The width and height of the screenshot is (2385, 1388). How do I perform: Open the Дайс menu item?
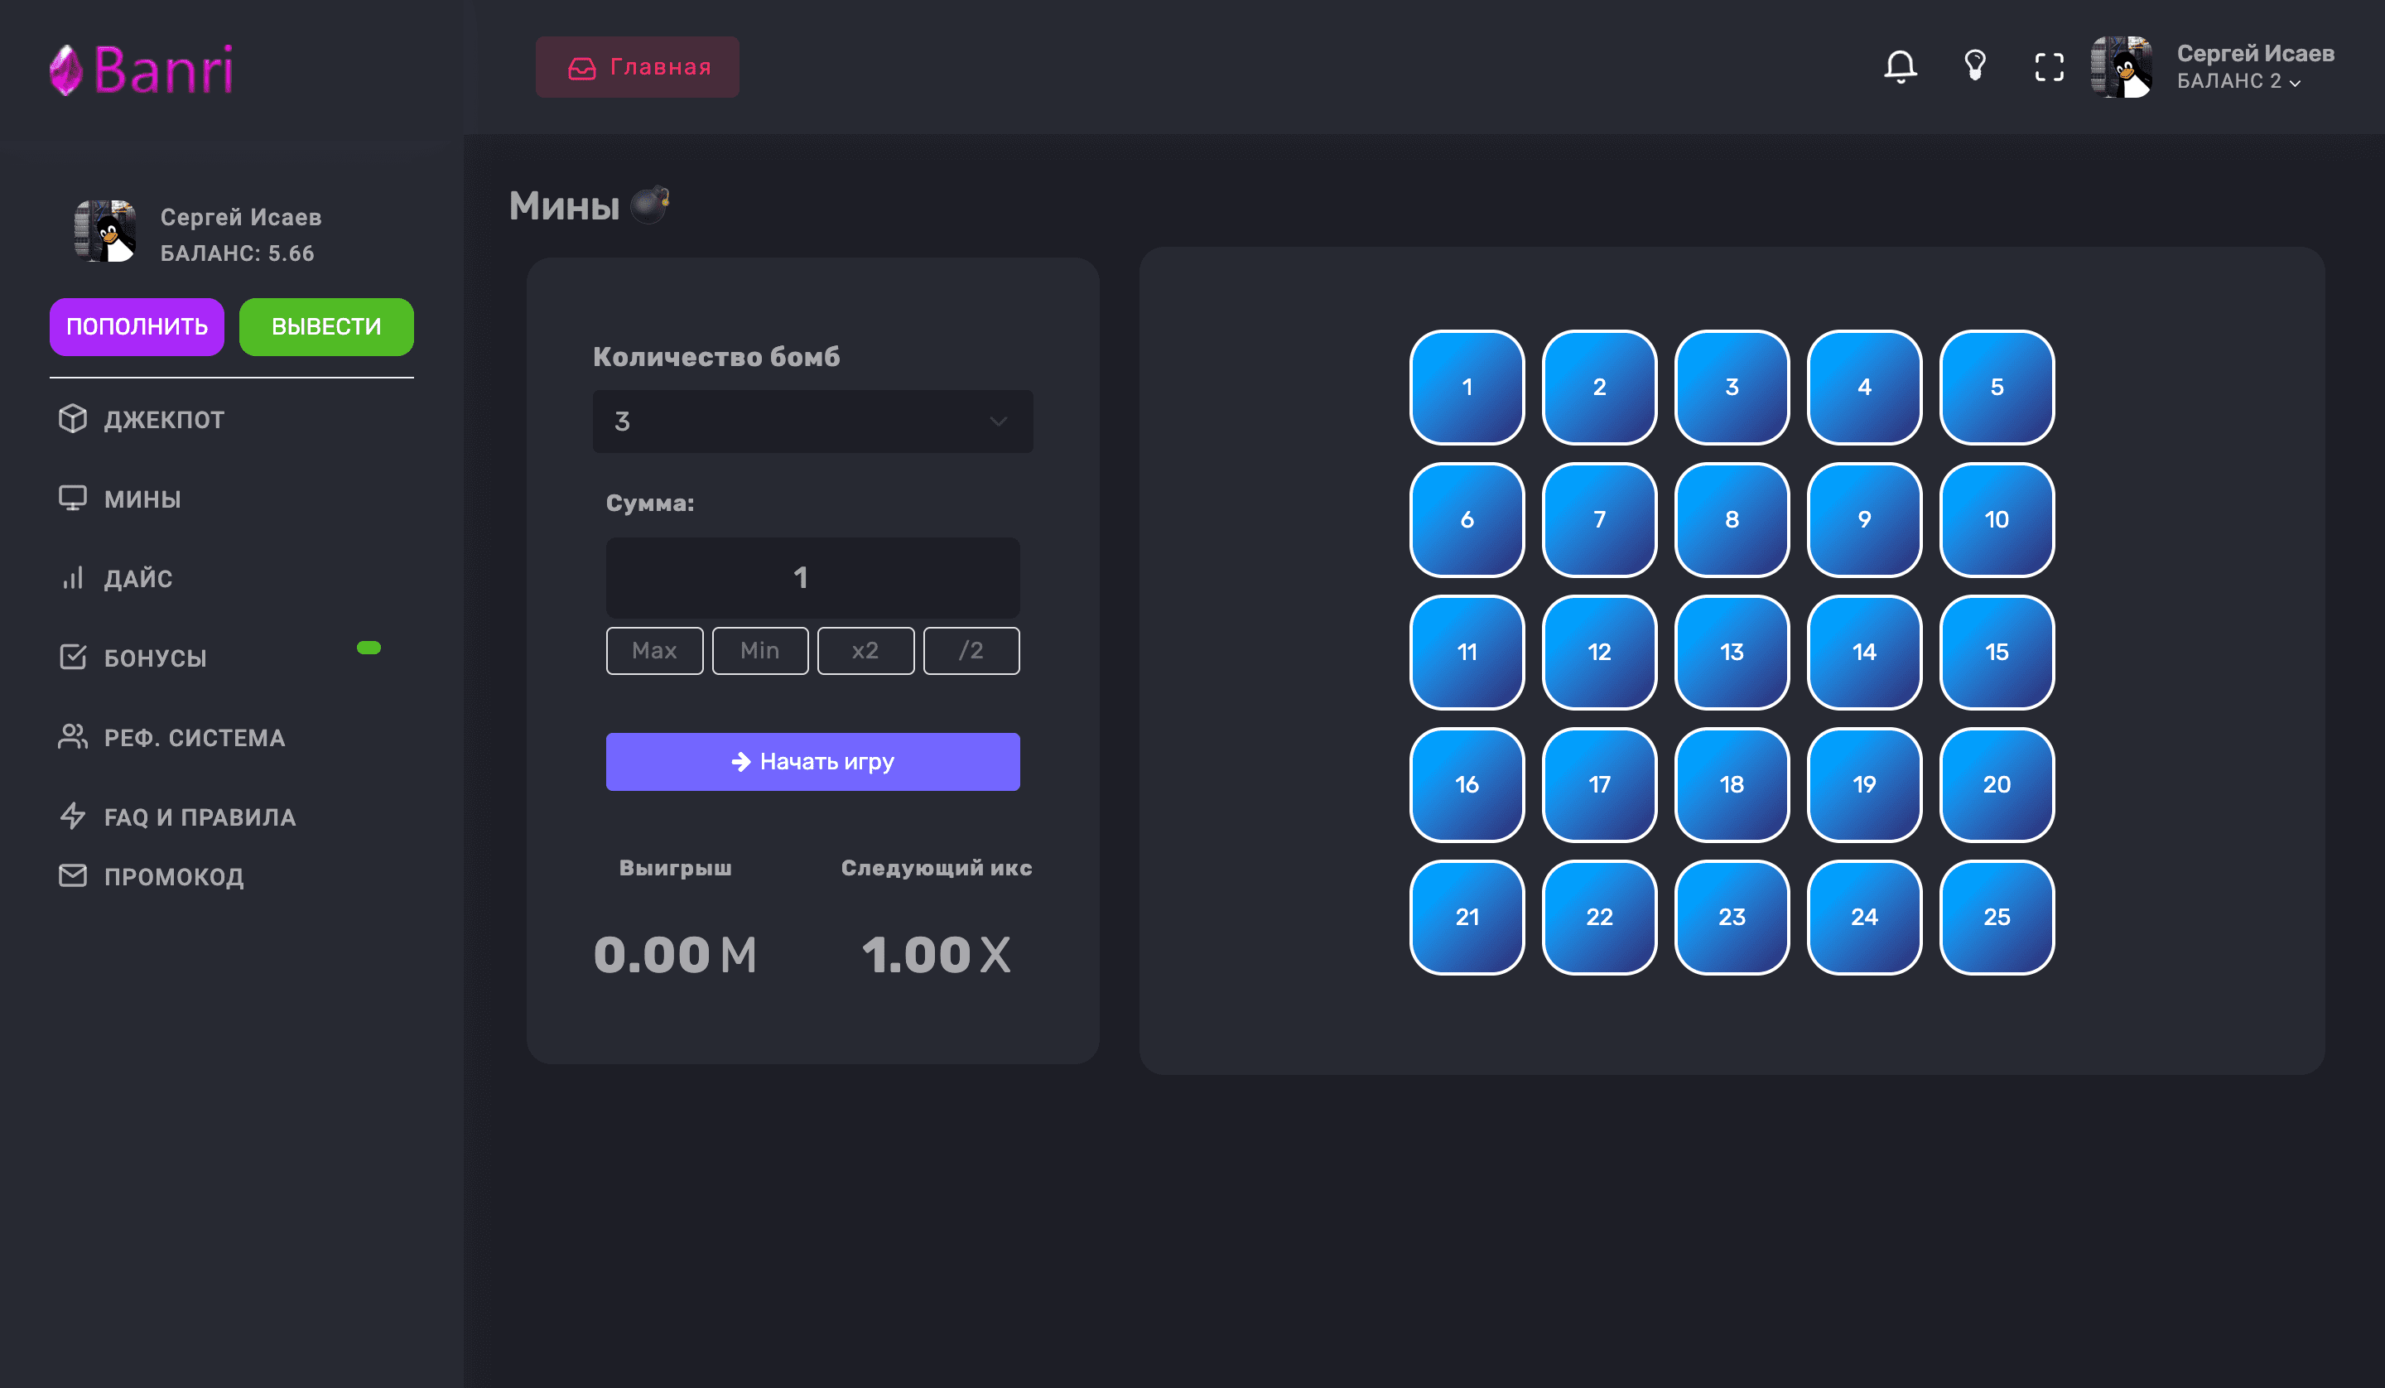click(x=137, y=579)
